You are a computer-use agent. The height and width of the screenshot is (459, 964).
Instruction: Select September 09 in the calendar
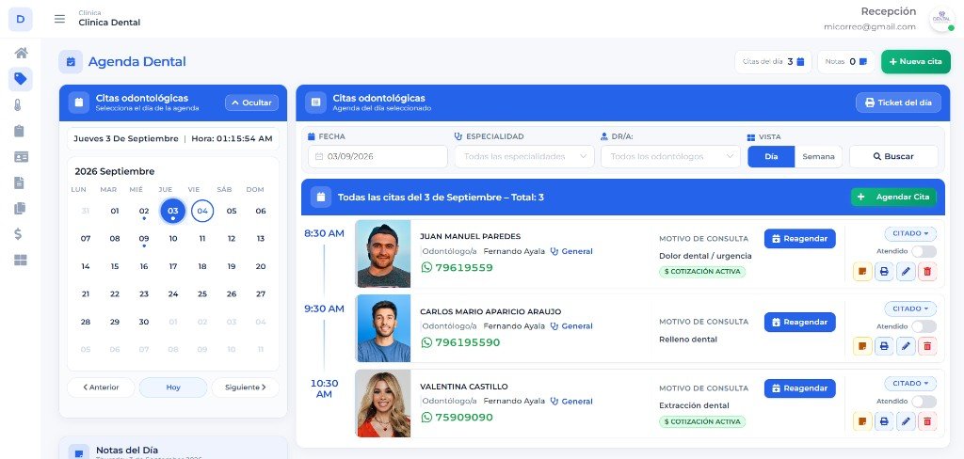(144, 238)
